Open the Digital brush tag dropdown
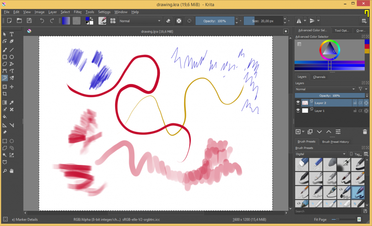The image size is (372, 226). pyautogui.click(x=321, y=154)
